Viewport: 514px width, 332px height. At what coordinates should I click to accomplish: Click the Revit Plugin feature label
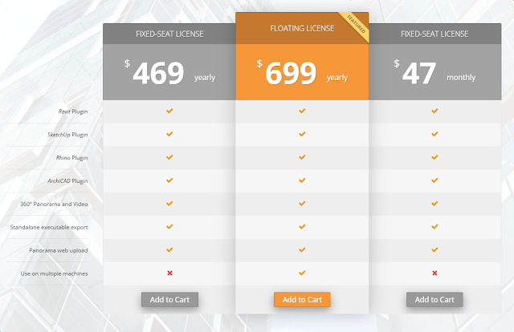click(x=73, y=111)
